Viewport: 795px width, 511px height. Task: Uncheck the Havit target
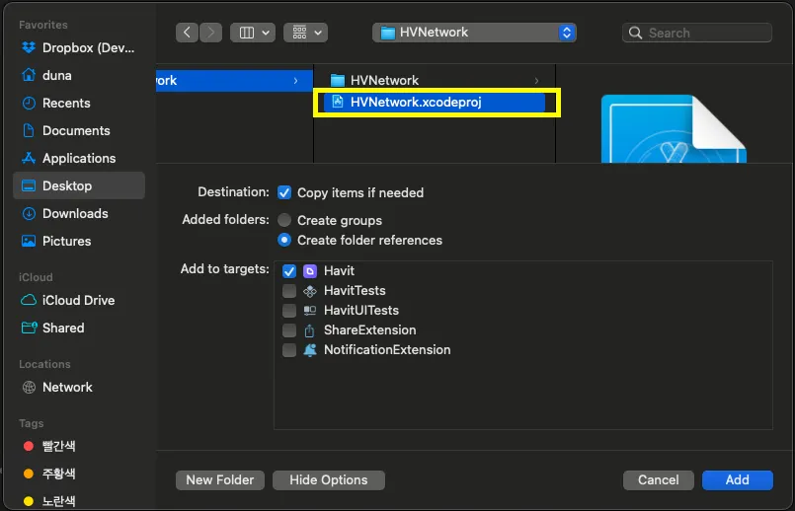click(289, 271)
